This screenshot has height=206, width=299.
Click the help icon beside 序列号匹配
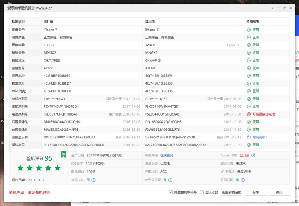click(x=171, y=180)
